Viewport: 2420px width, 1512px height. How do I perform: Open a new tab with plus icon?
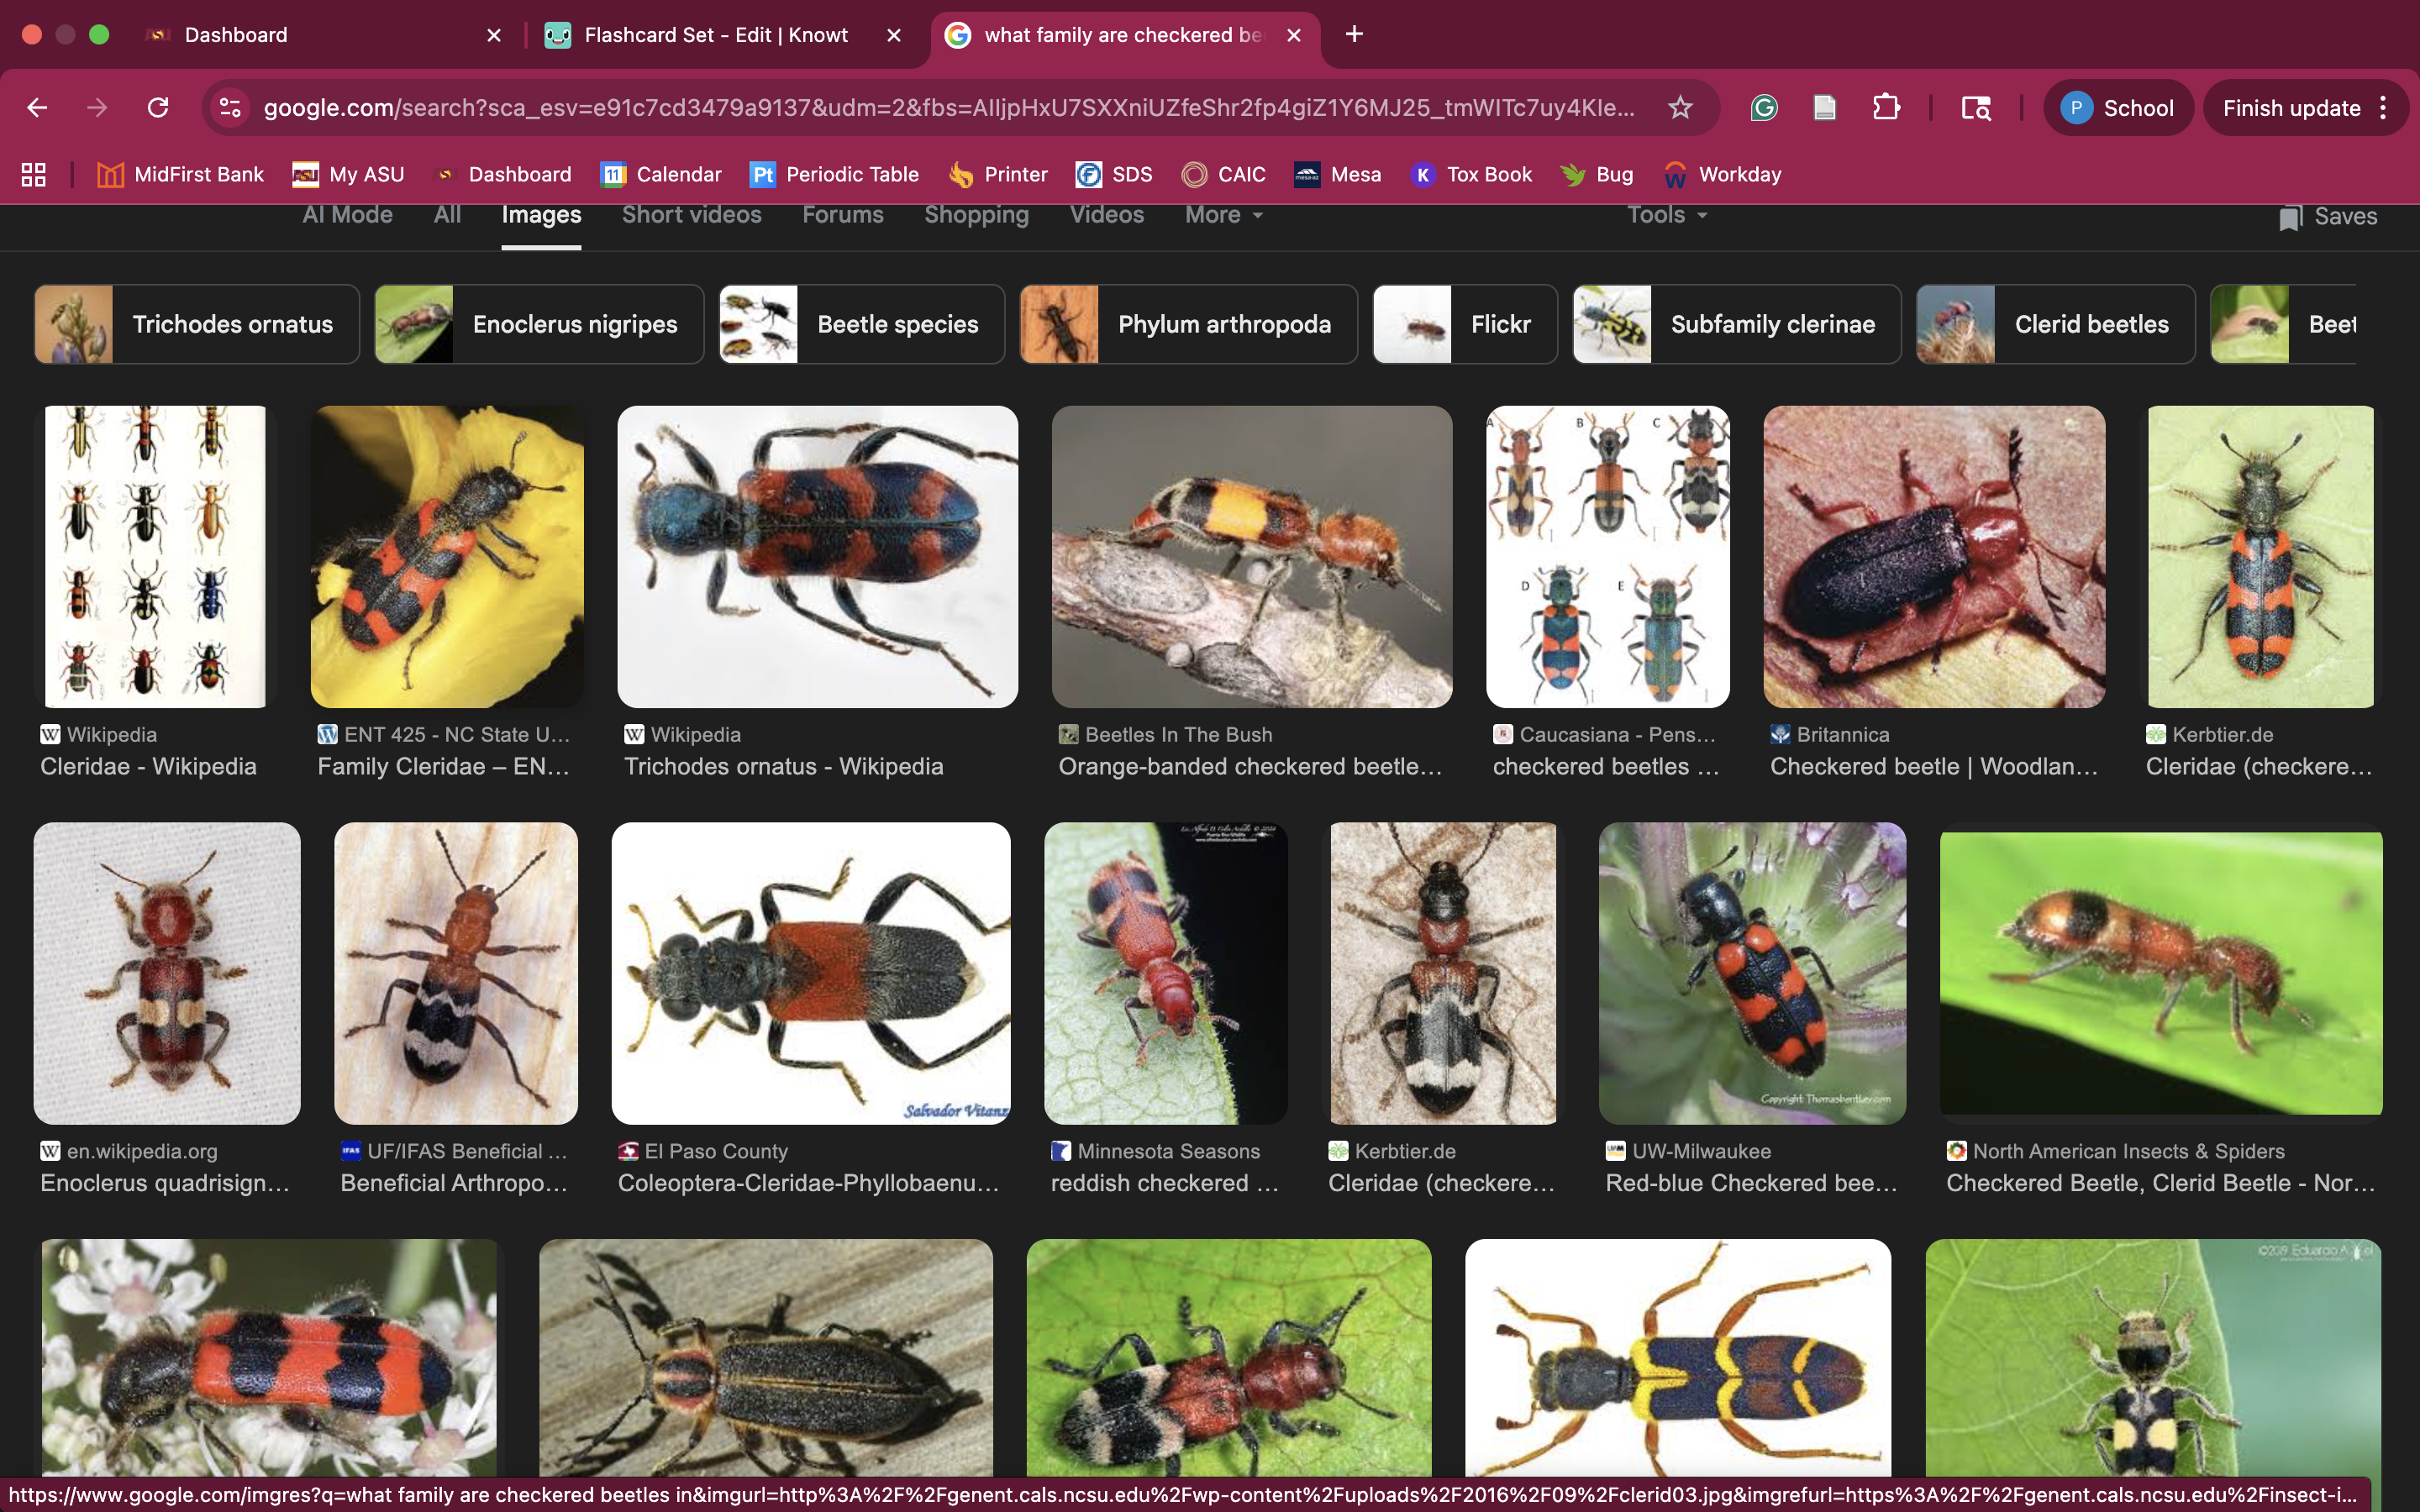tap(1354, 35)
